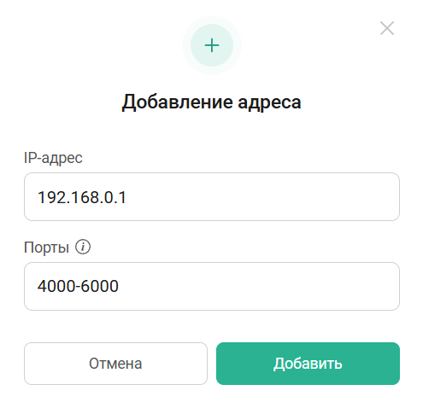Viewport: 423px width, 408px height.
Task: Place cursor in the 4000-6000 text
Action: point(78,286)
